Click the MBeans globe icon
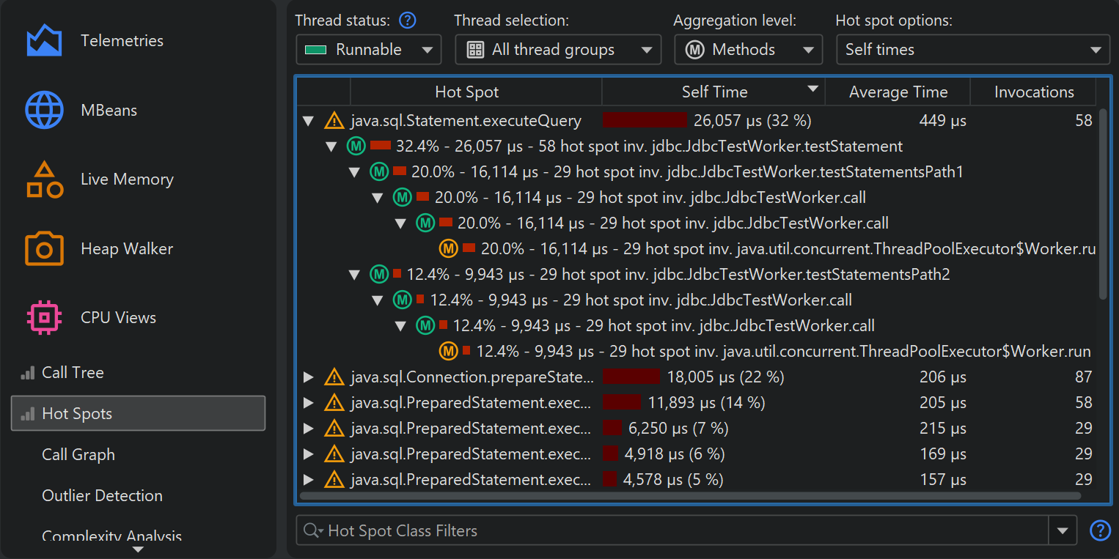This screenshot has height=559, width=1119. (44, 111)
